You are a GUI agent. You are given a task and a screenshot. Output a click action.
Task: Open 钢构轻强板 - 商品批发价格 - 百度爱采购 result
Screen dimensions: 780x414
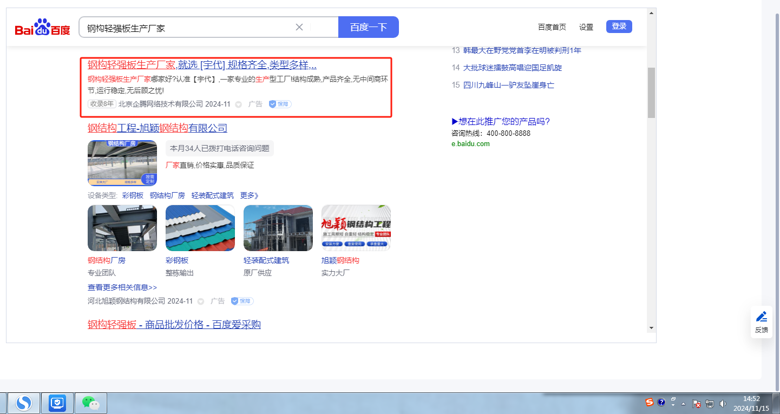click(x=174, y=325)
